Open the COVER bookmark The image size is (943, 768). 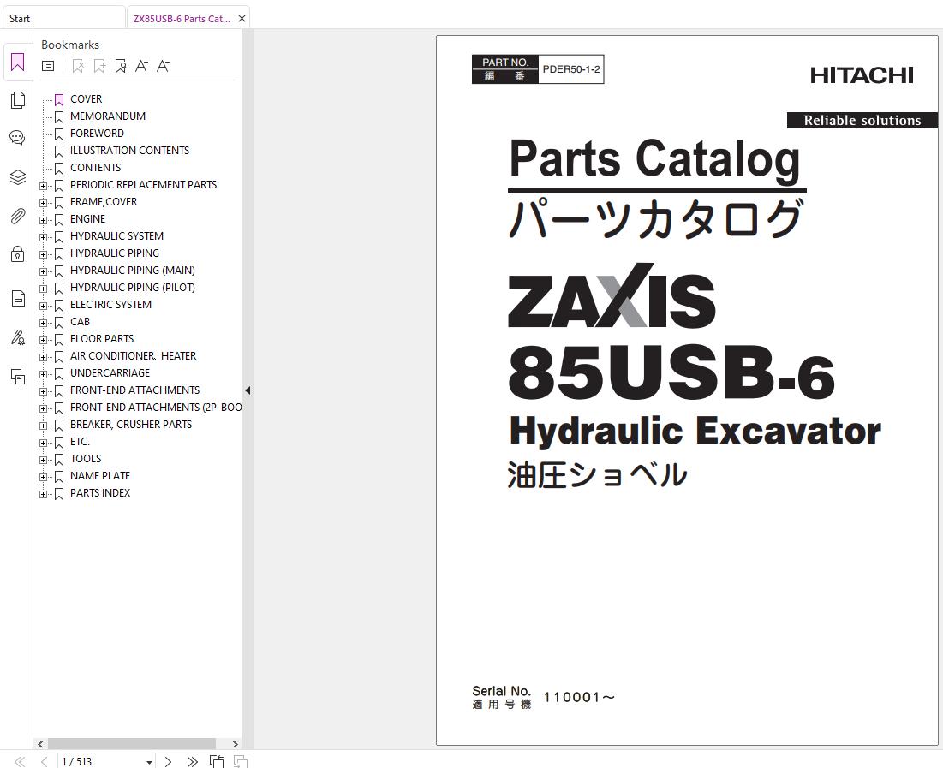[86, 99]
